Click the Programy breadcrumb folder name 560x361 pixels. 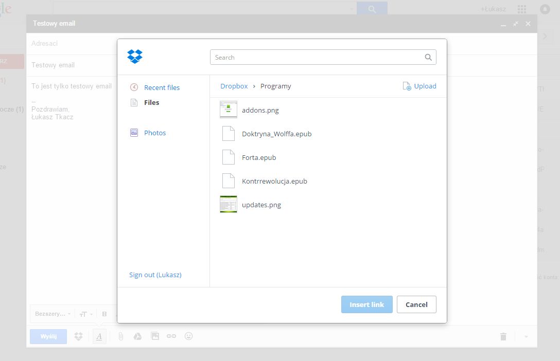(276, 86)
